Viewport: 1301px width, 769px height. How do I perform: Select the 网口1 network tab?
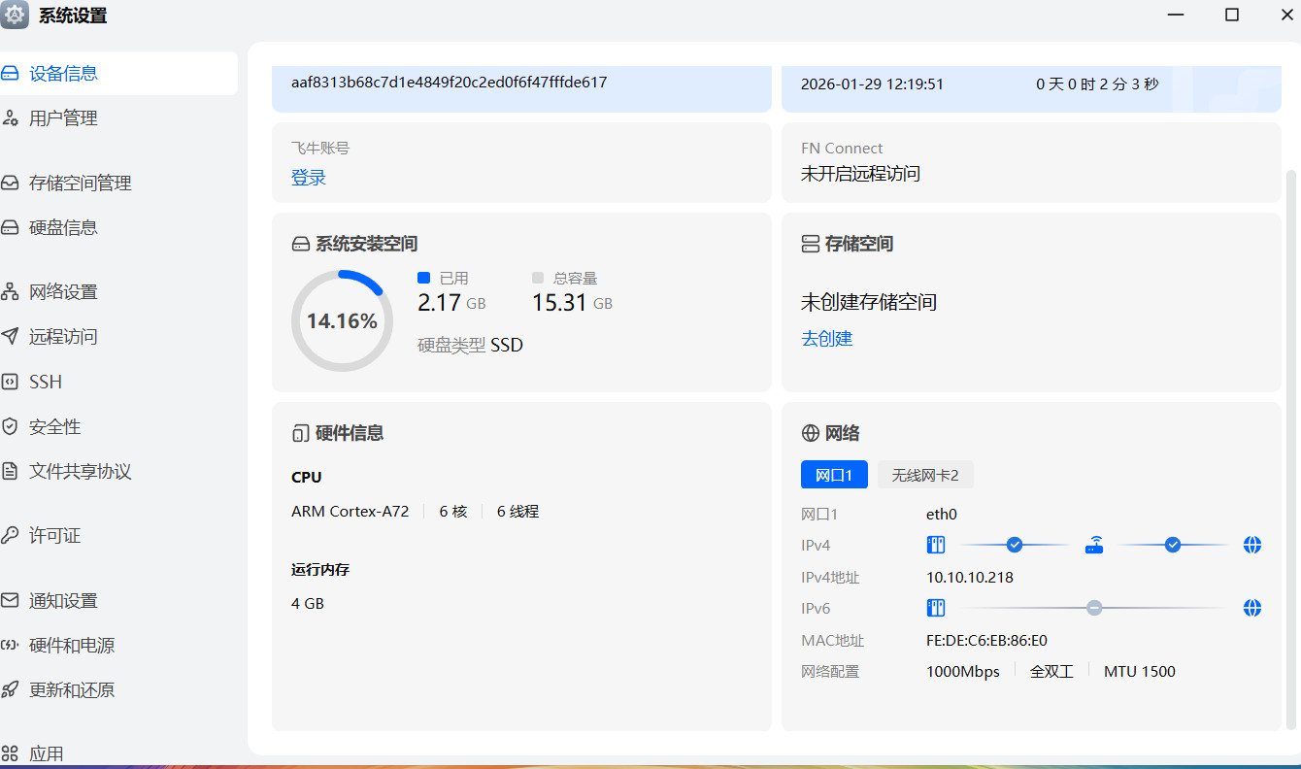pos(833,475)
